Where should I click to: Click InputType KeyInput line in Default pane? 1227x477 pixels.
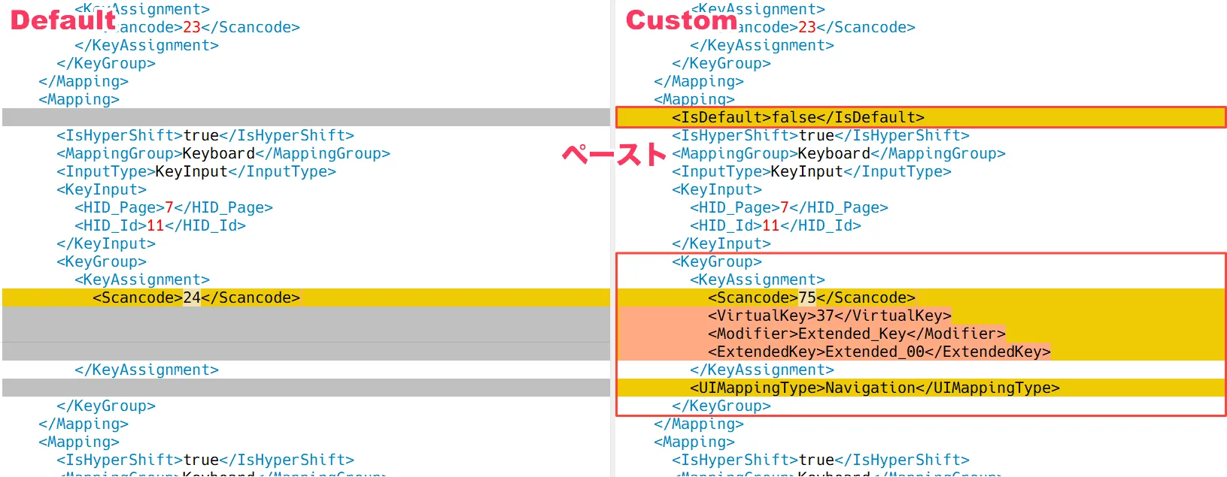coord(196,171)
